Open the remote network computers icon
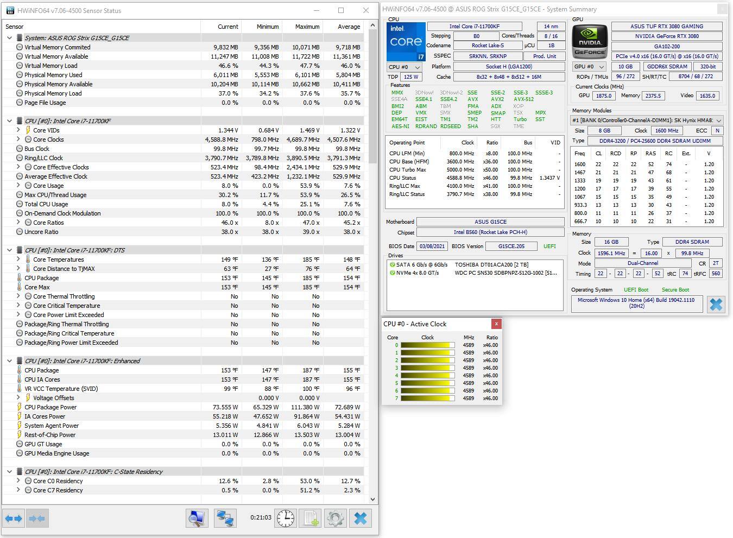 click(225, 518)
